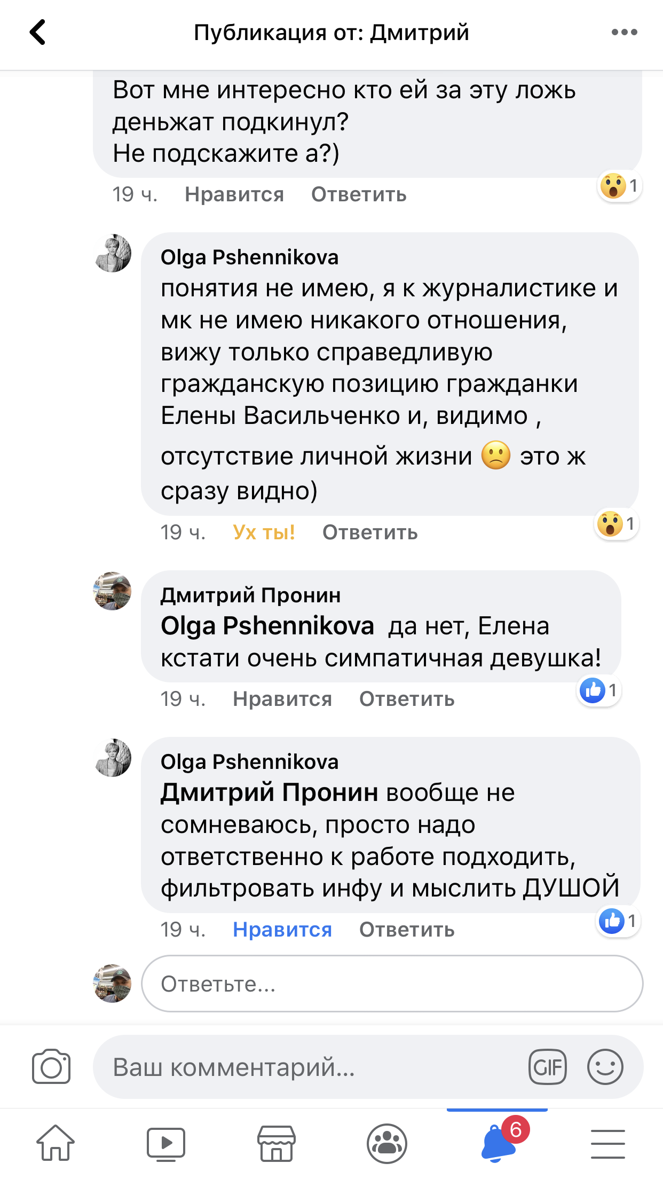The height and width of the screenshot is (1179, 663).
Task: Reply to Olga's comment ending in ДУШОЙ
Action: coord(407,930)
